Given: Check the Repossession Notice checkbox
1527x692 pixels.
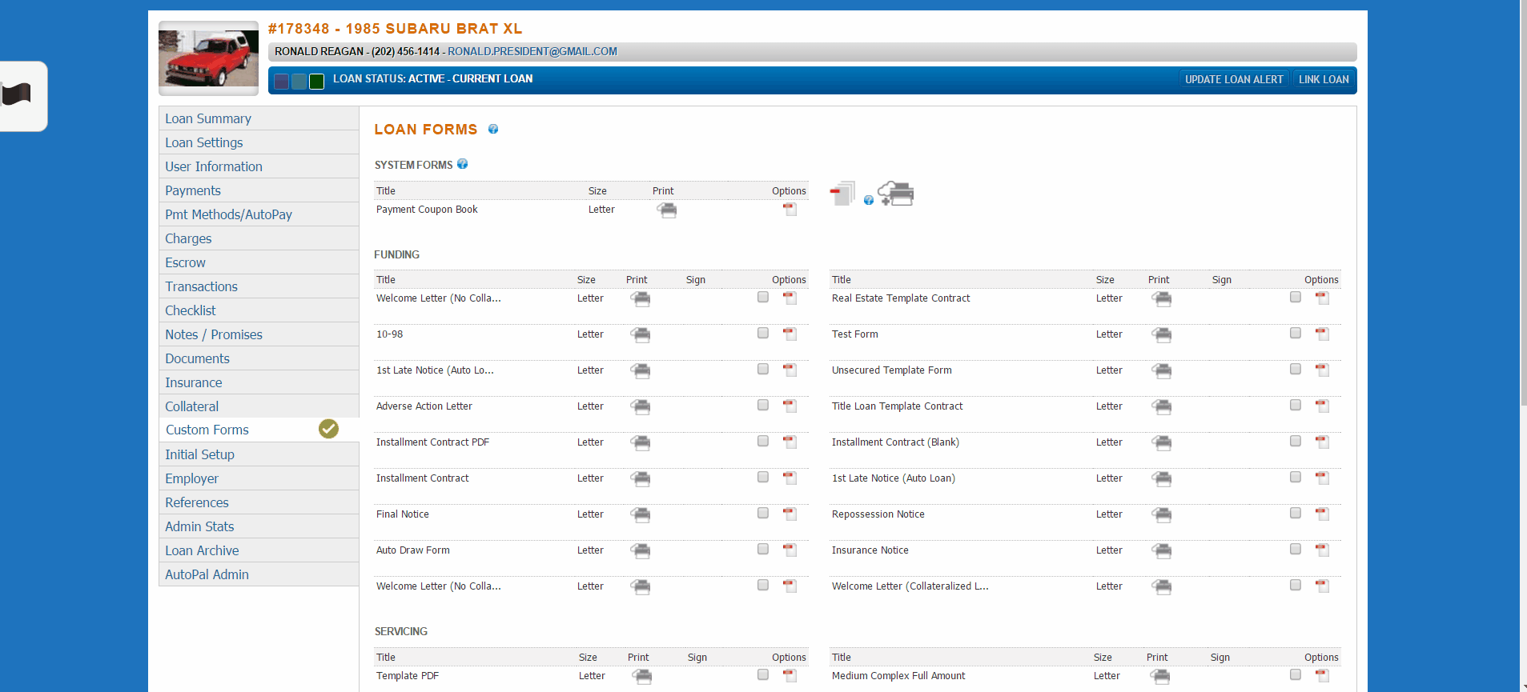Looking at the screenshot, I should click(x=1296, y=513).
